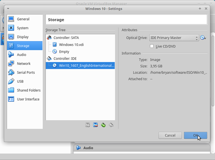Screen dimensions: 215x160
Task: Click the Serial Ports connector icon
Action: pyautogui.click(x=11, y=72)
